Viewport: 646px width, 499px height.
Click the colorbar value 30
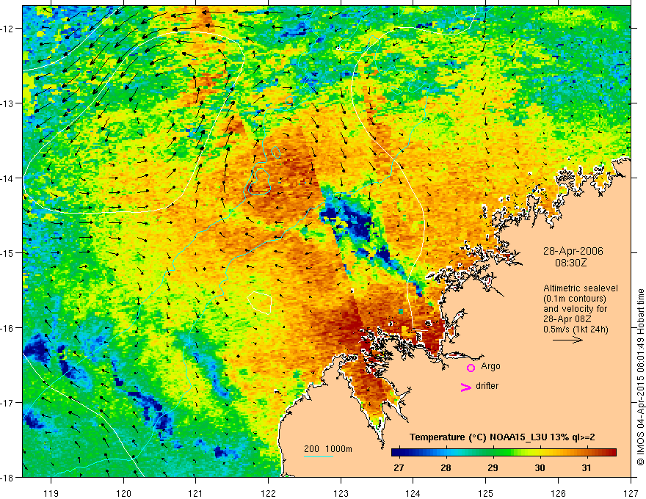click(x=540, y=468)
